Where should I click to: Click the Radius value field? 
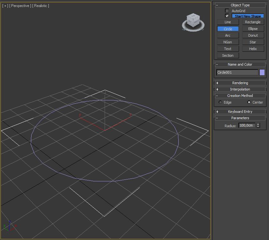pyautogui.click(x=247, y=125)
